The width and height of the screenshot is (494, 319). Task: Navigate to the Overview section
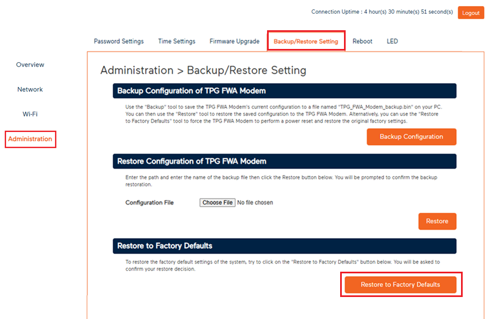(30, 64)
